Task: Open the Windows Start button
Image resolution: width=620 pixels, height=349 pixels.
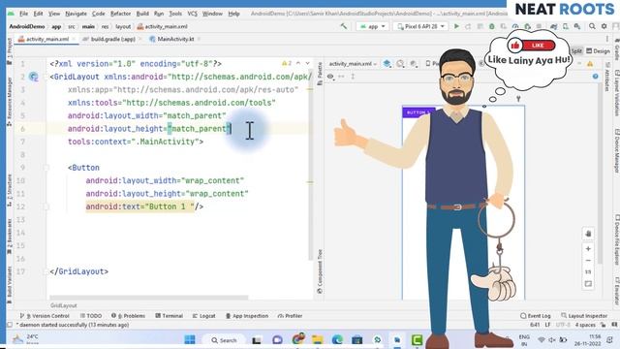Action: tap(190, 339)
